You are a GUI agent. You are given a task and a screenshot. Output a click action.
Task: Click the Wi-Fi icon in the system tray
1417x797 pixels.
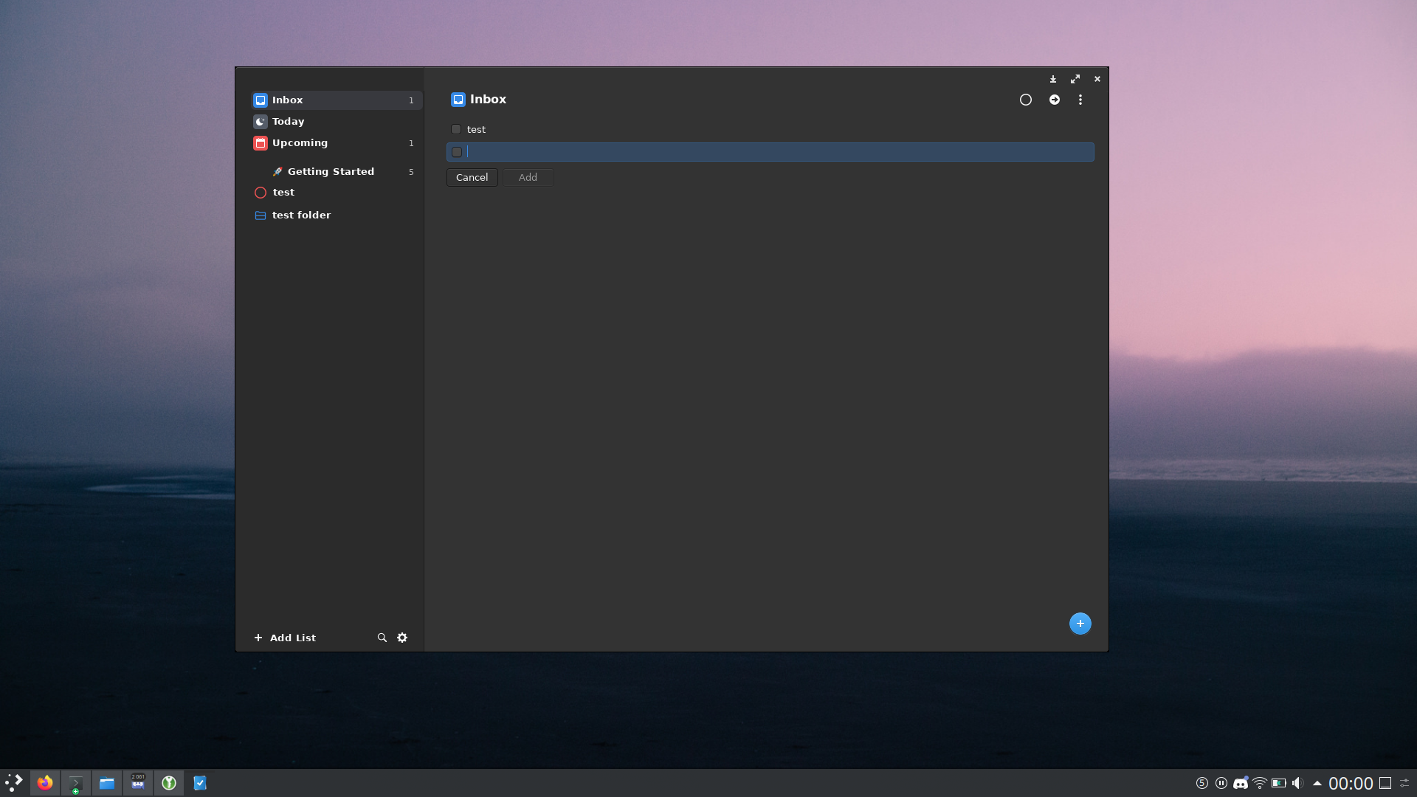coord(1258,783)
